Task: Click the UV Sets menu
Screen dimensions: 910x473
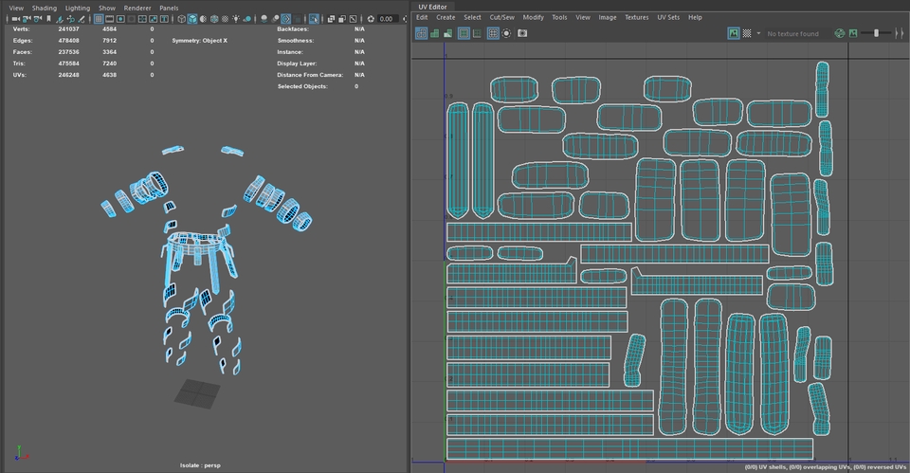Action: (x=667, y=17)
